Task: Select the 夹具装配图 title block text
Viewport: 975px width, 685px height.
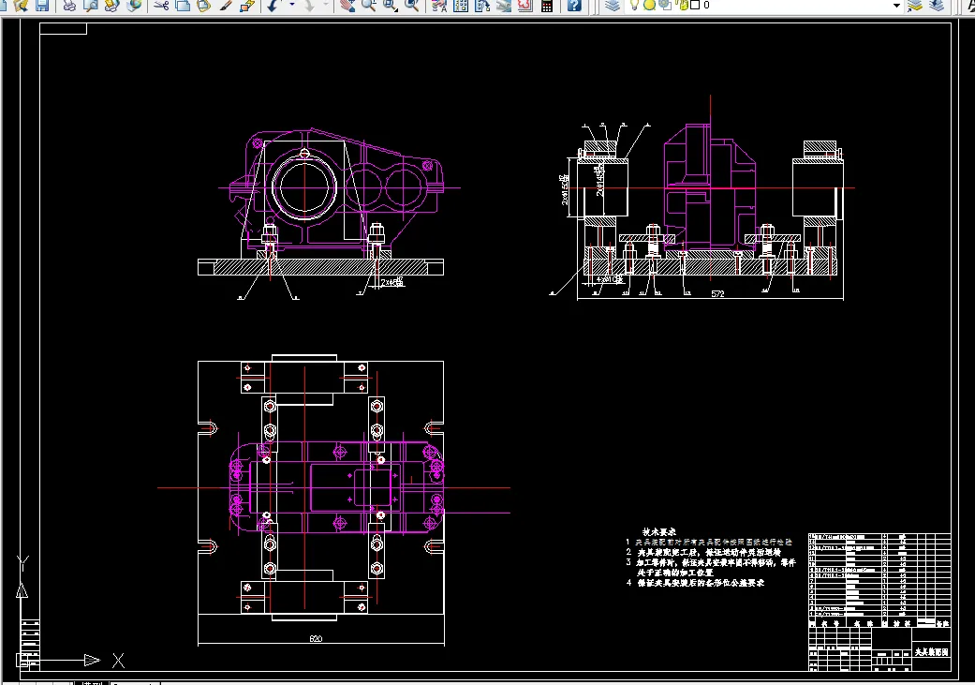Action: tap(932, 652)
